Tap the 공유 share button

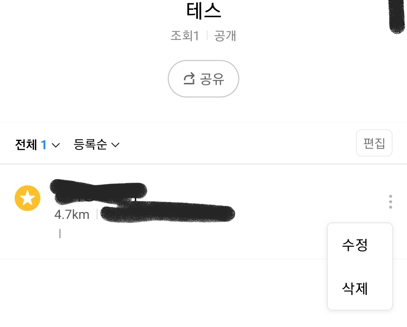click(x=203, y=78)
